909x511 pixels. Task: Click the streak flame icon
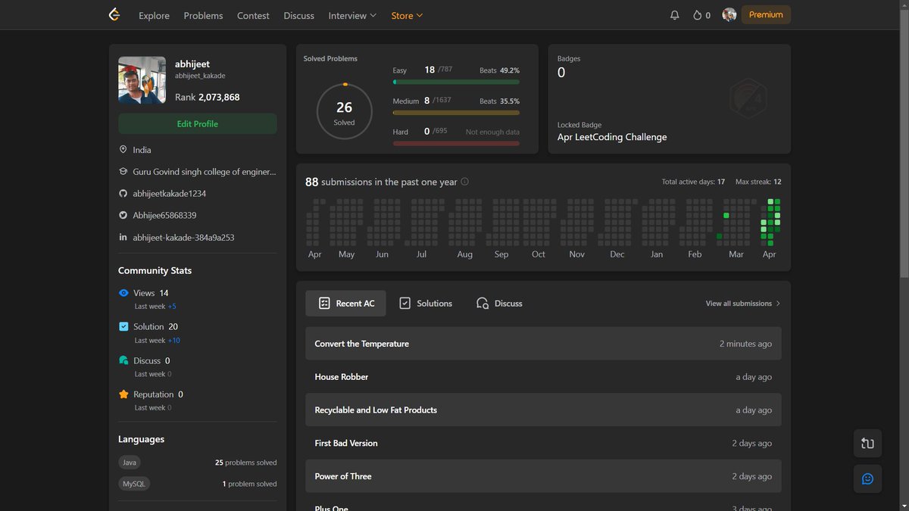click(x=697, y=15)
